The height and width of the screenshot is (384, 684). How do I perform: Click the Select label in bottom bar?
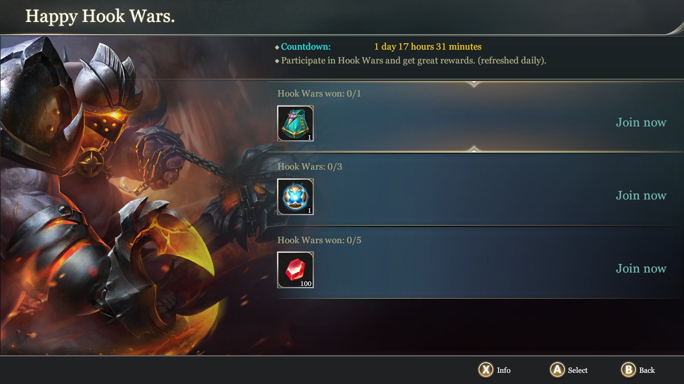coord(578,370)
